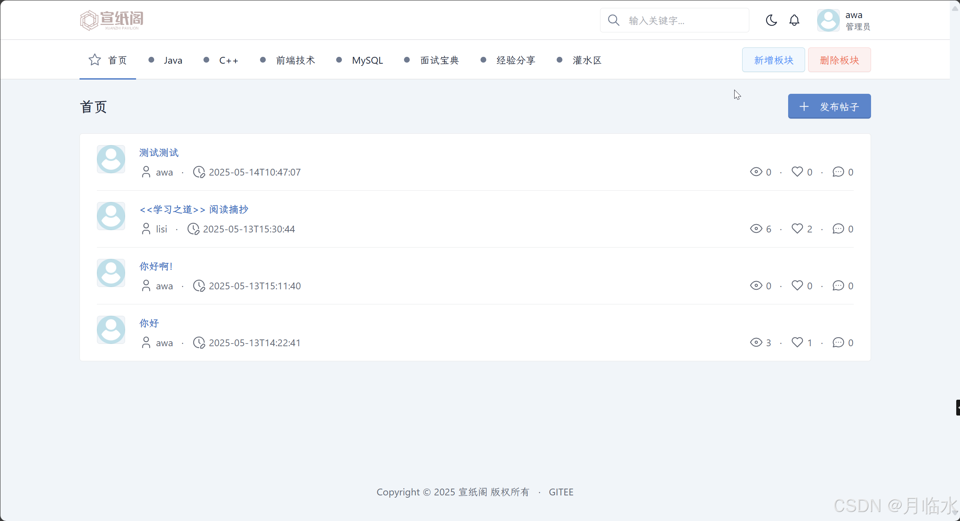Open the MySQL board tab
The width and height of the screenshot is (960, 521).
point(367,60)
